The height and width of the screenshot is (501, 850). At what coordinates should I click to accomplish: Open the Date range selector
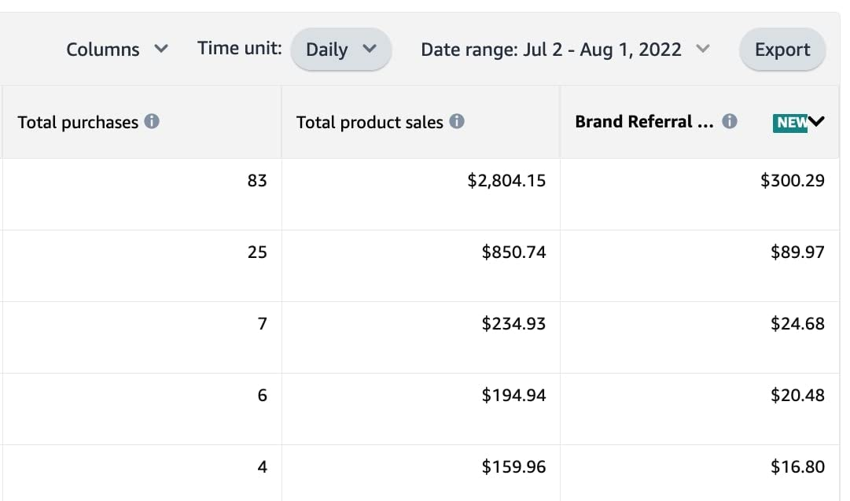(x=565, y=50)
